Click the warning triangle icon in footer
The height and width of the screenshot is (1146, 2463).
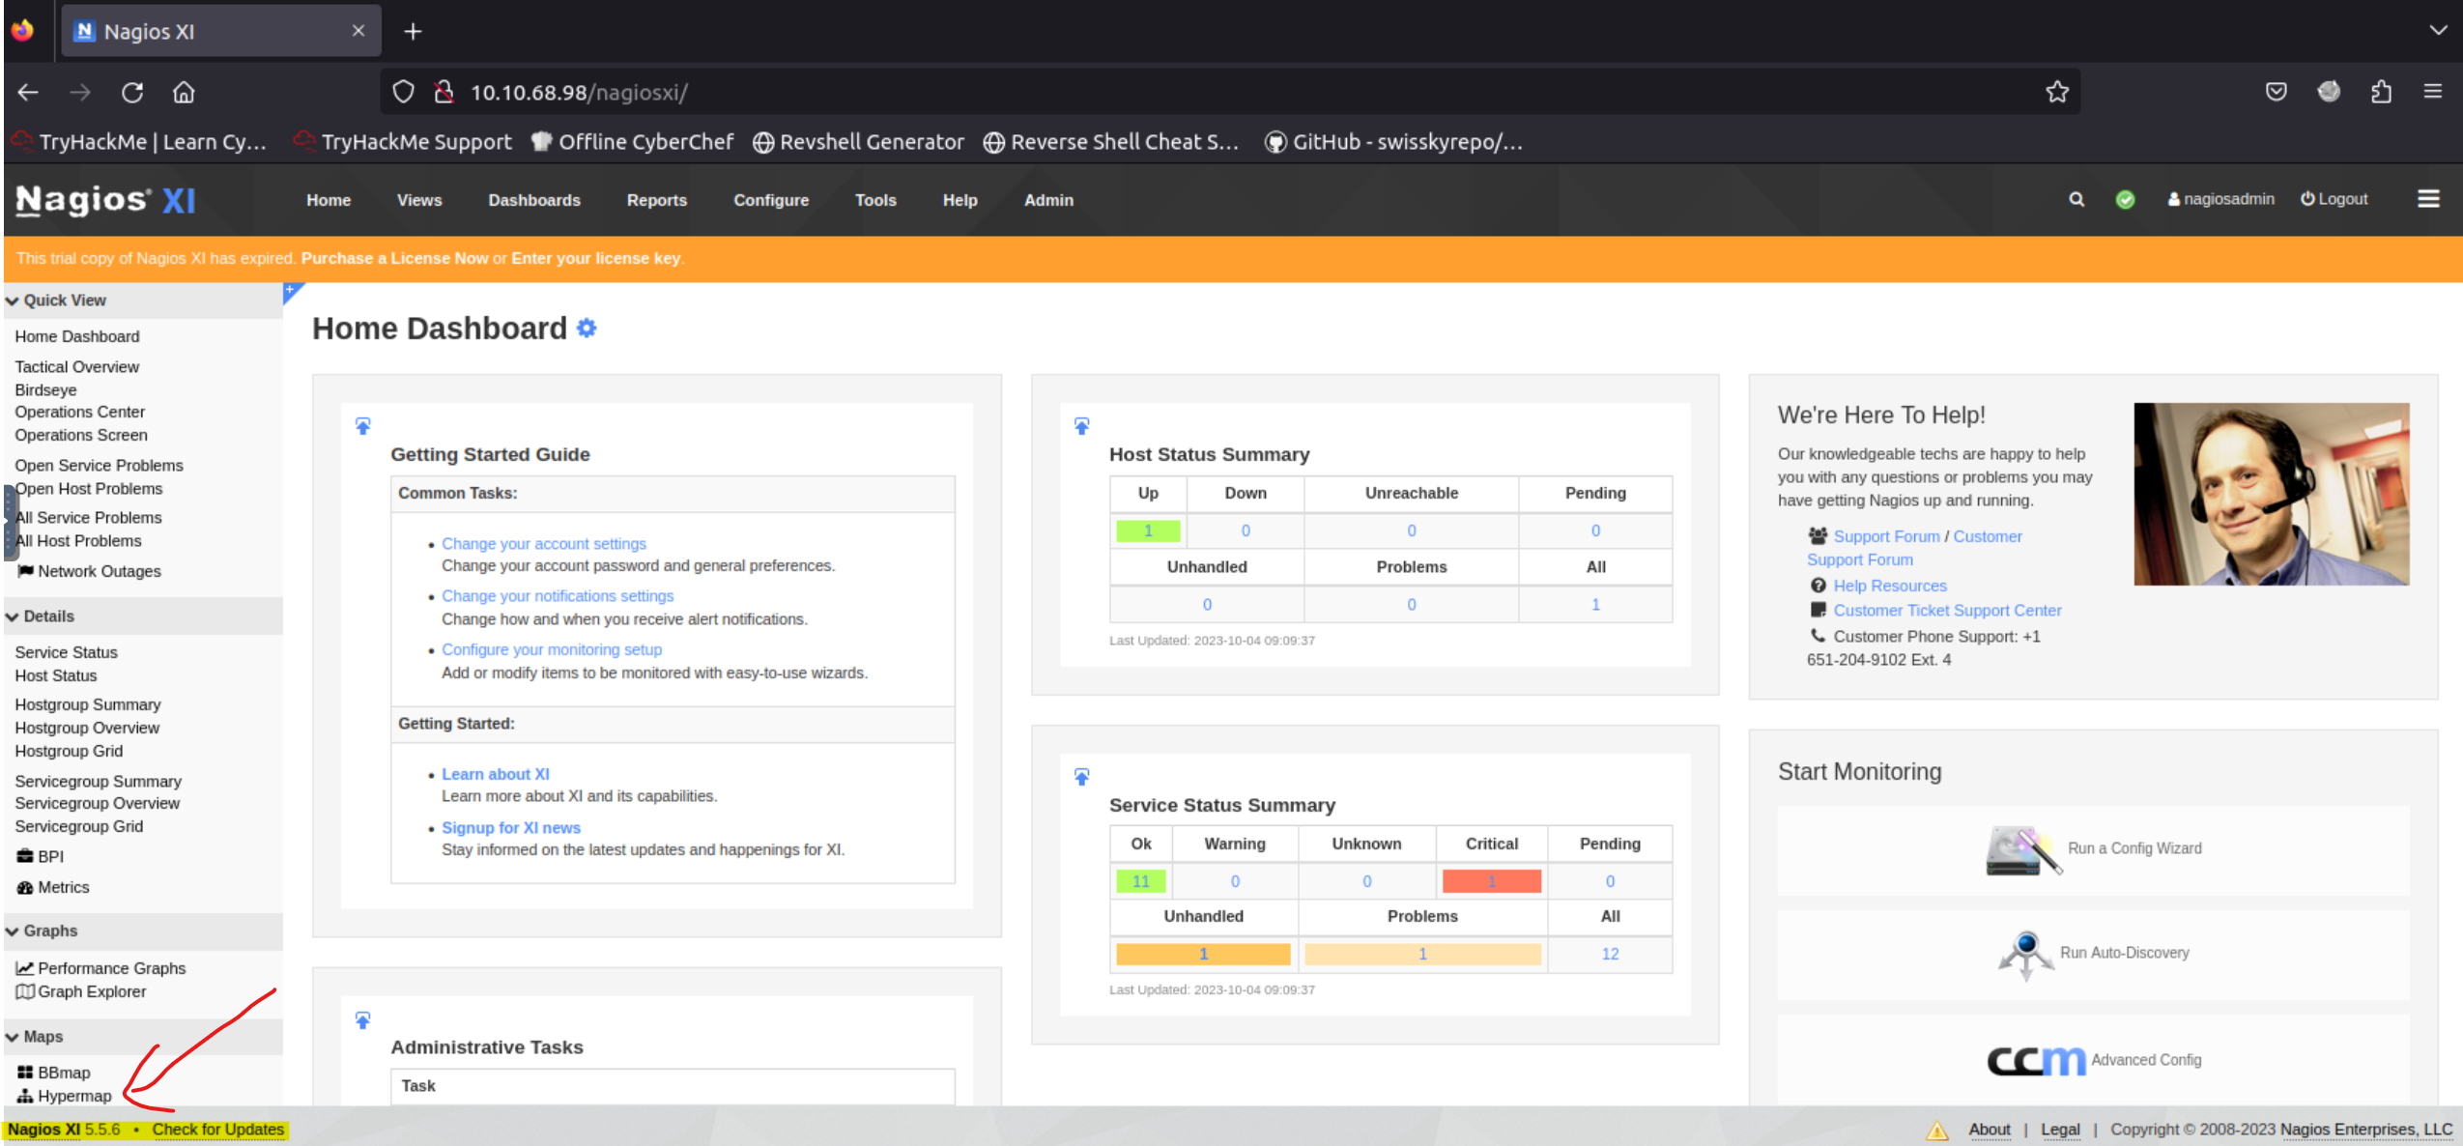click(x=1937, y=1130)
